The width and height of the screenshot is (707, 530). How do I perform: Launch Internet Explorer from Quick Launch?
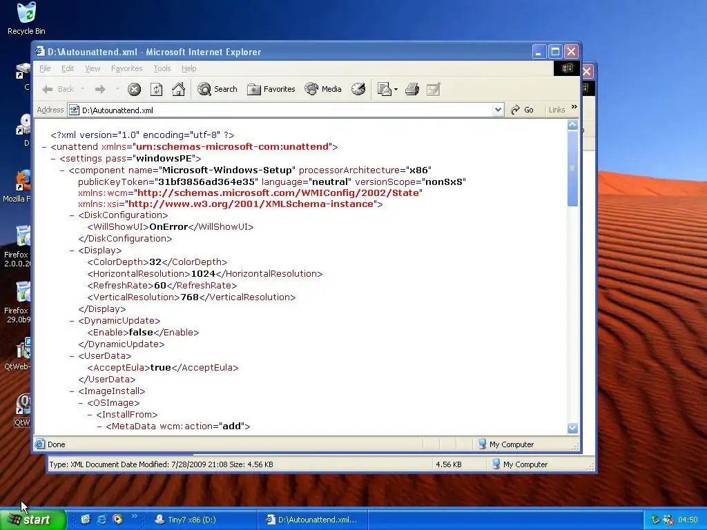click(x=102, y=520)
